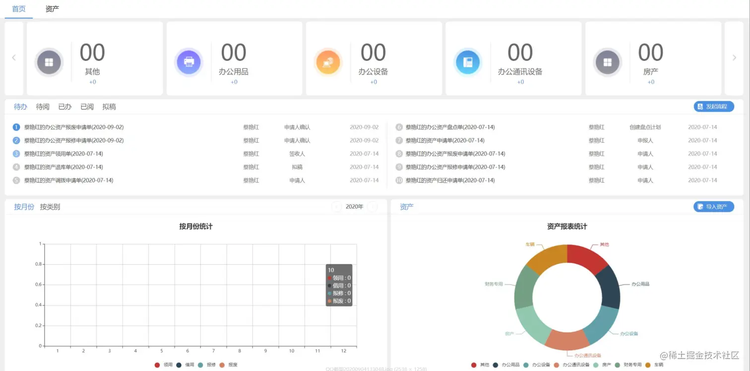Image resolution: width=750 pixels, height=371 pixels.
Task: Toggle 办公通讯设备 in the pie chart legend
Action: [x=571, y=365]
